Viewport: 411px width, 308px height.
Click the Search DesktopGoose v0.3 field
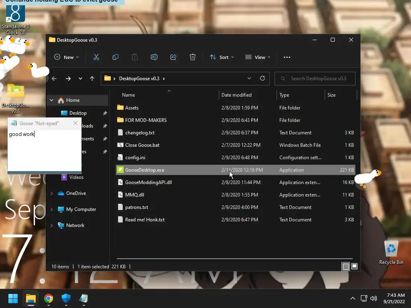click(x=315, y=79)
